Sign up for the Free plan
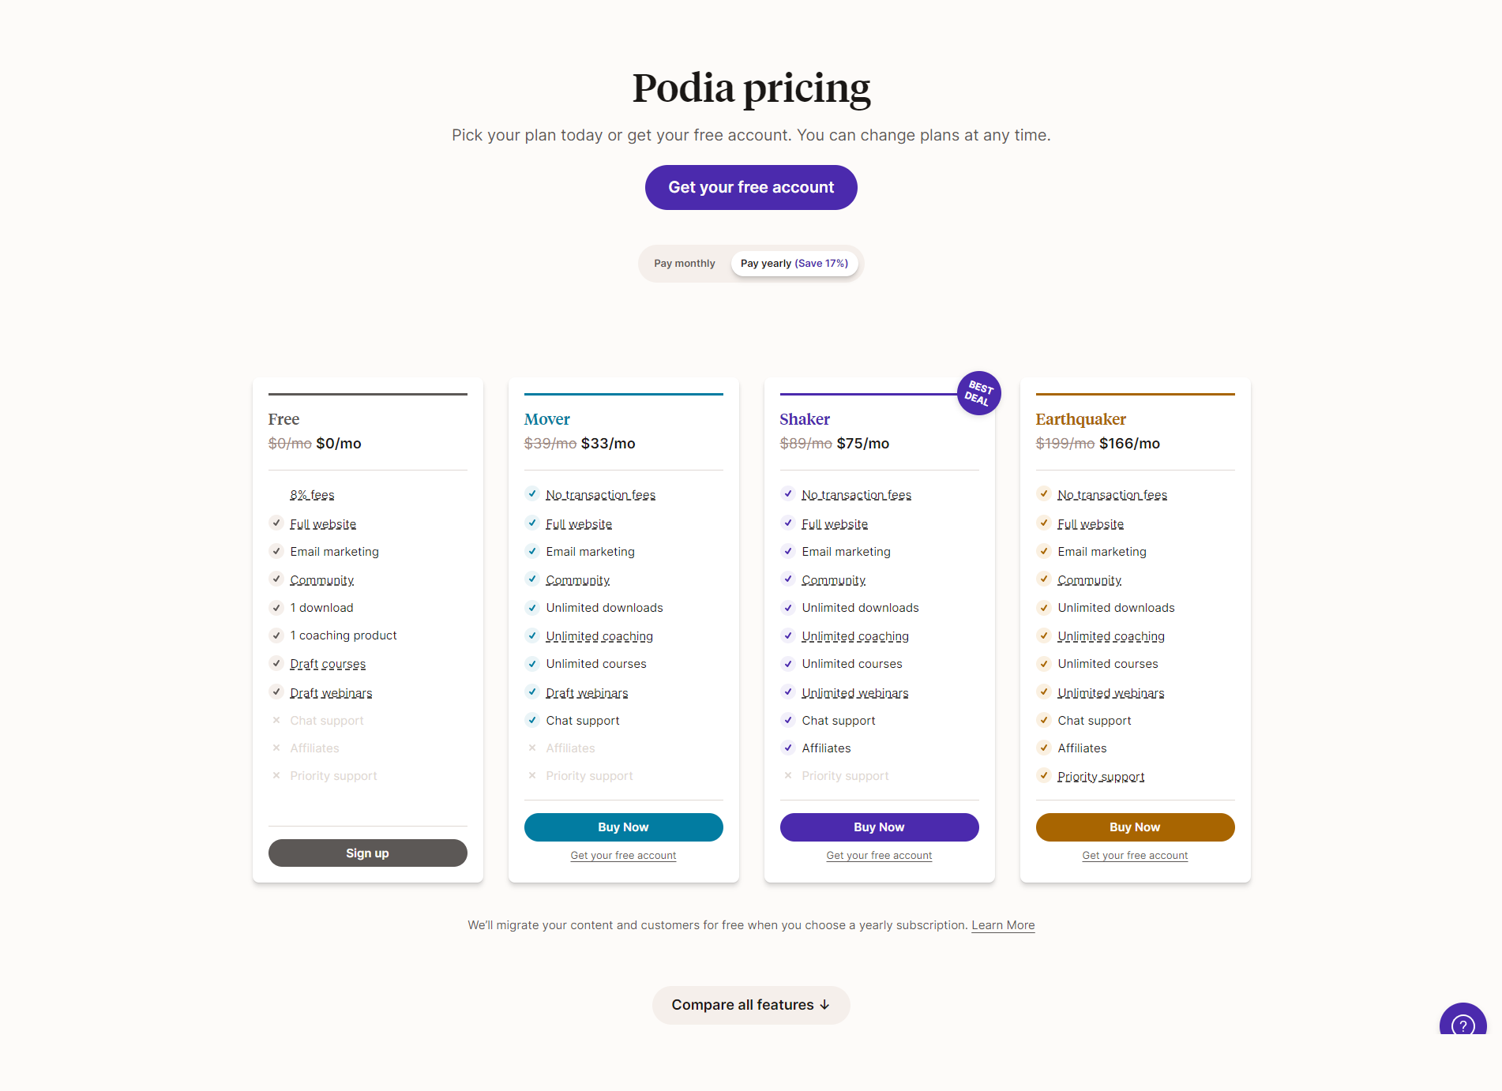Viewport: 1502px width, 1091px height. point(367,853)
